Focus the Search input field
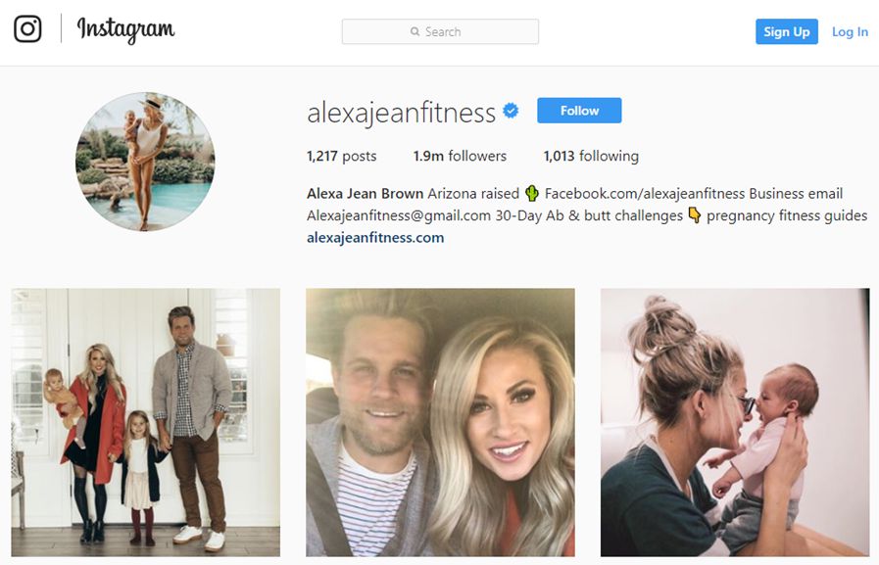This screenshot has width=879, height=565. 440,32
